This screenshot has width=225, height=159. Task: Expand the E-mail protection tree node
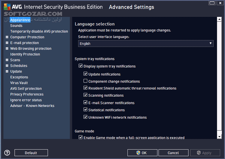coord(7,43)
